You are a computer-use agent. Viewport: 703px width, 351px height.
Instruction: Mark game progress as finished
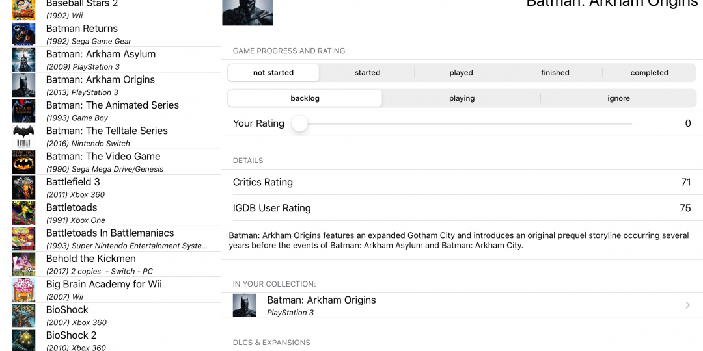tap(555, 73)
